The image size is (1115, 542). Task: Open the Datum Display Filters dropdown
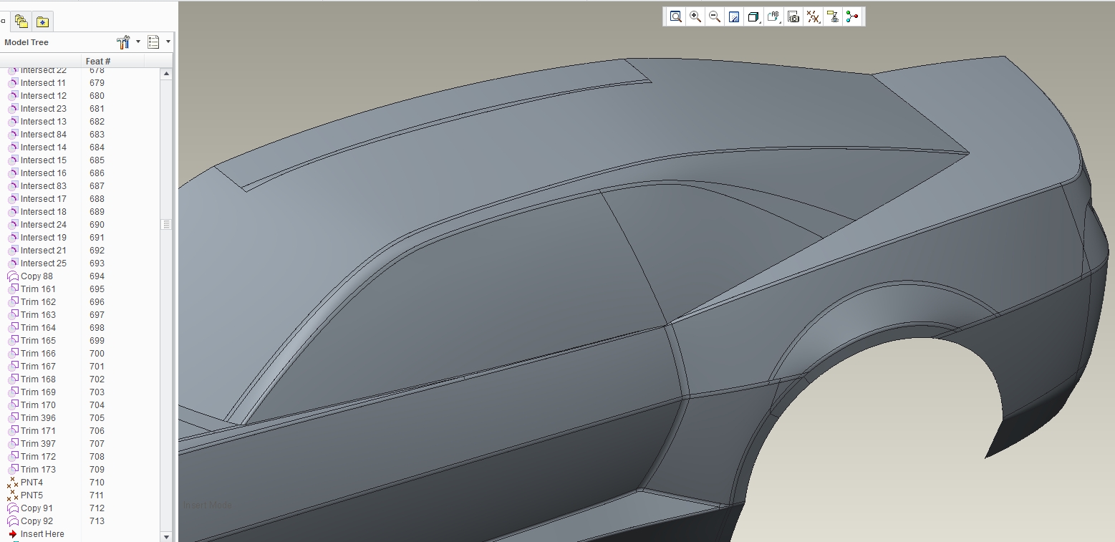click(x=813, y=16)
